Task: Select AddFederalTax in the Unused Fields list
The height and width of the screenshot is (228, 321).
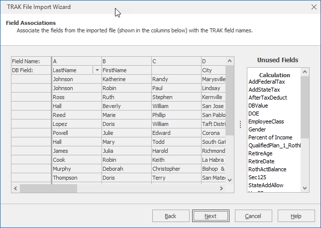Action: click(266, 82)
